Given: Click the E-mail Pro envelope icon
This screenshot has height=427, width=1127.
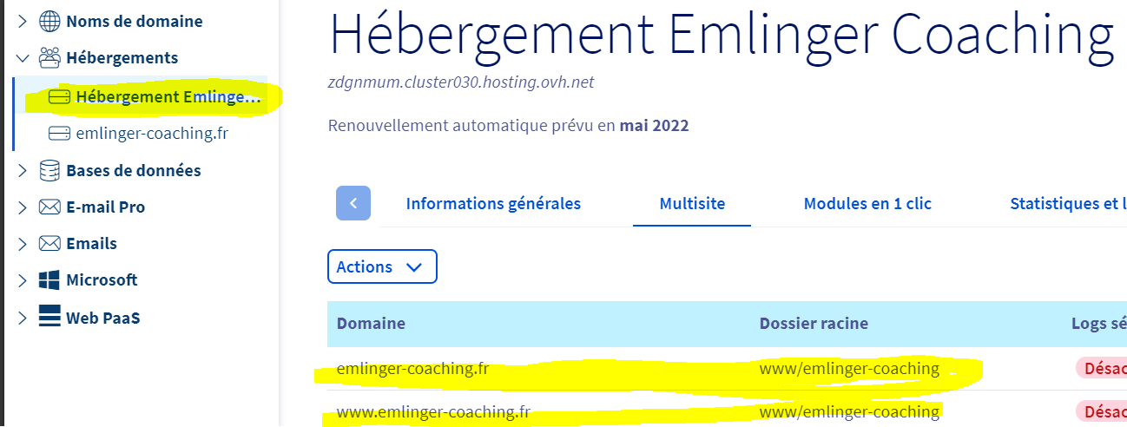Looking at the screenshot, I should (49, 207).
